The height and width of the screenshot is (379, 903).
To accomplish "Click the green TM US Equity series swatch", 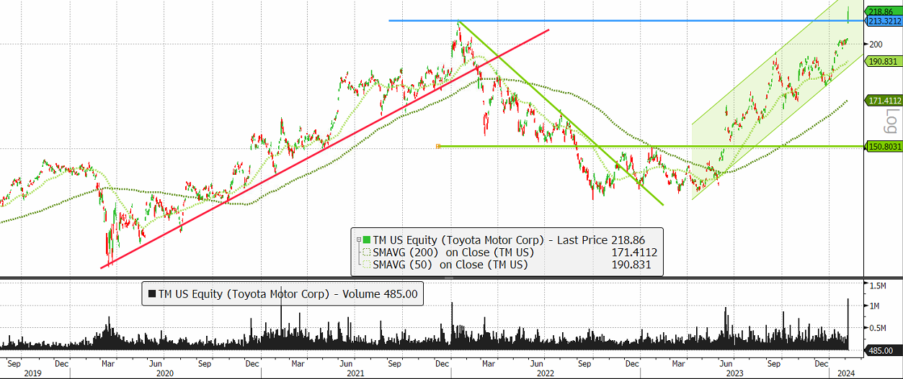I will pos(367,239).
